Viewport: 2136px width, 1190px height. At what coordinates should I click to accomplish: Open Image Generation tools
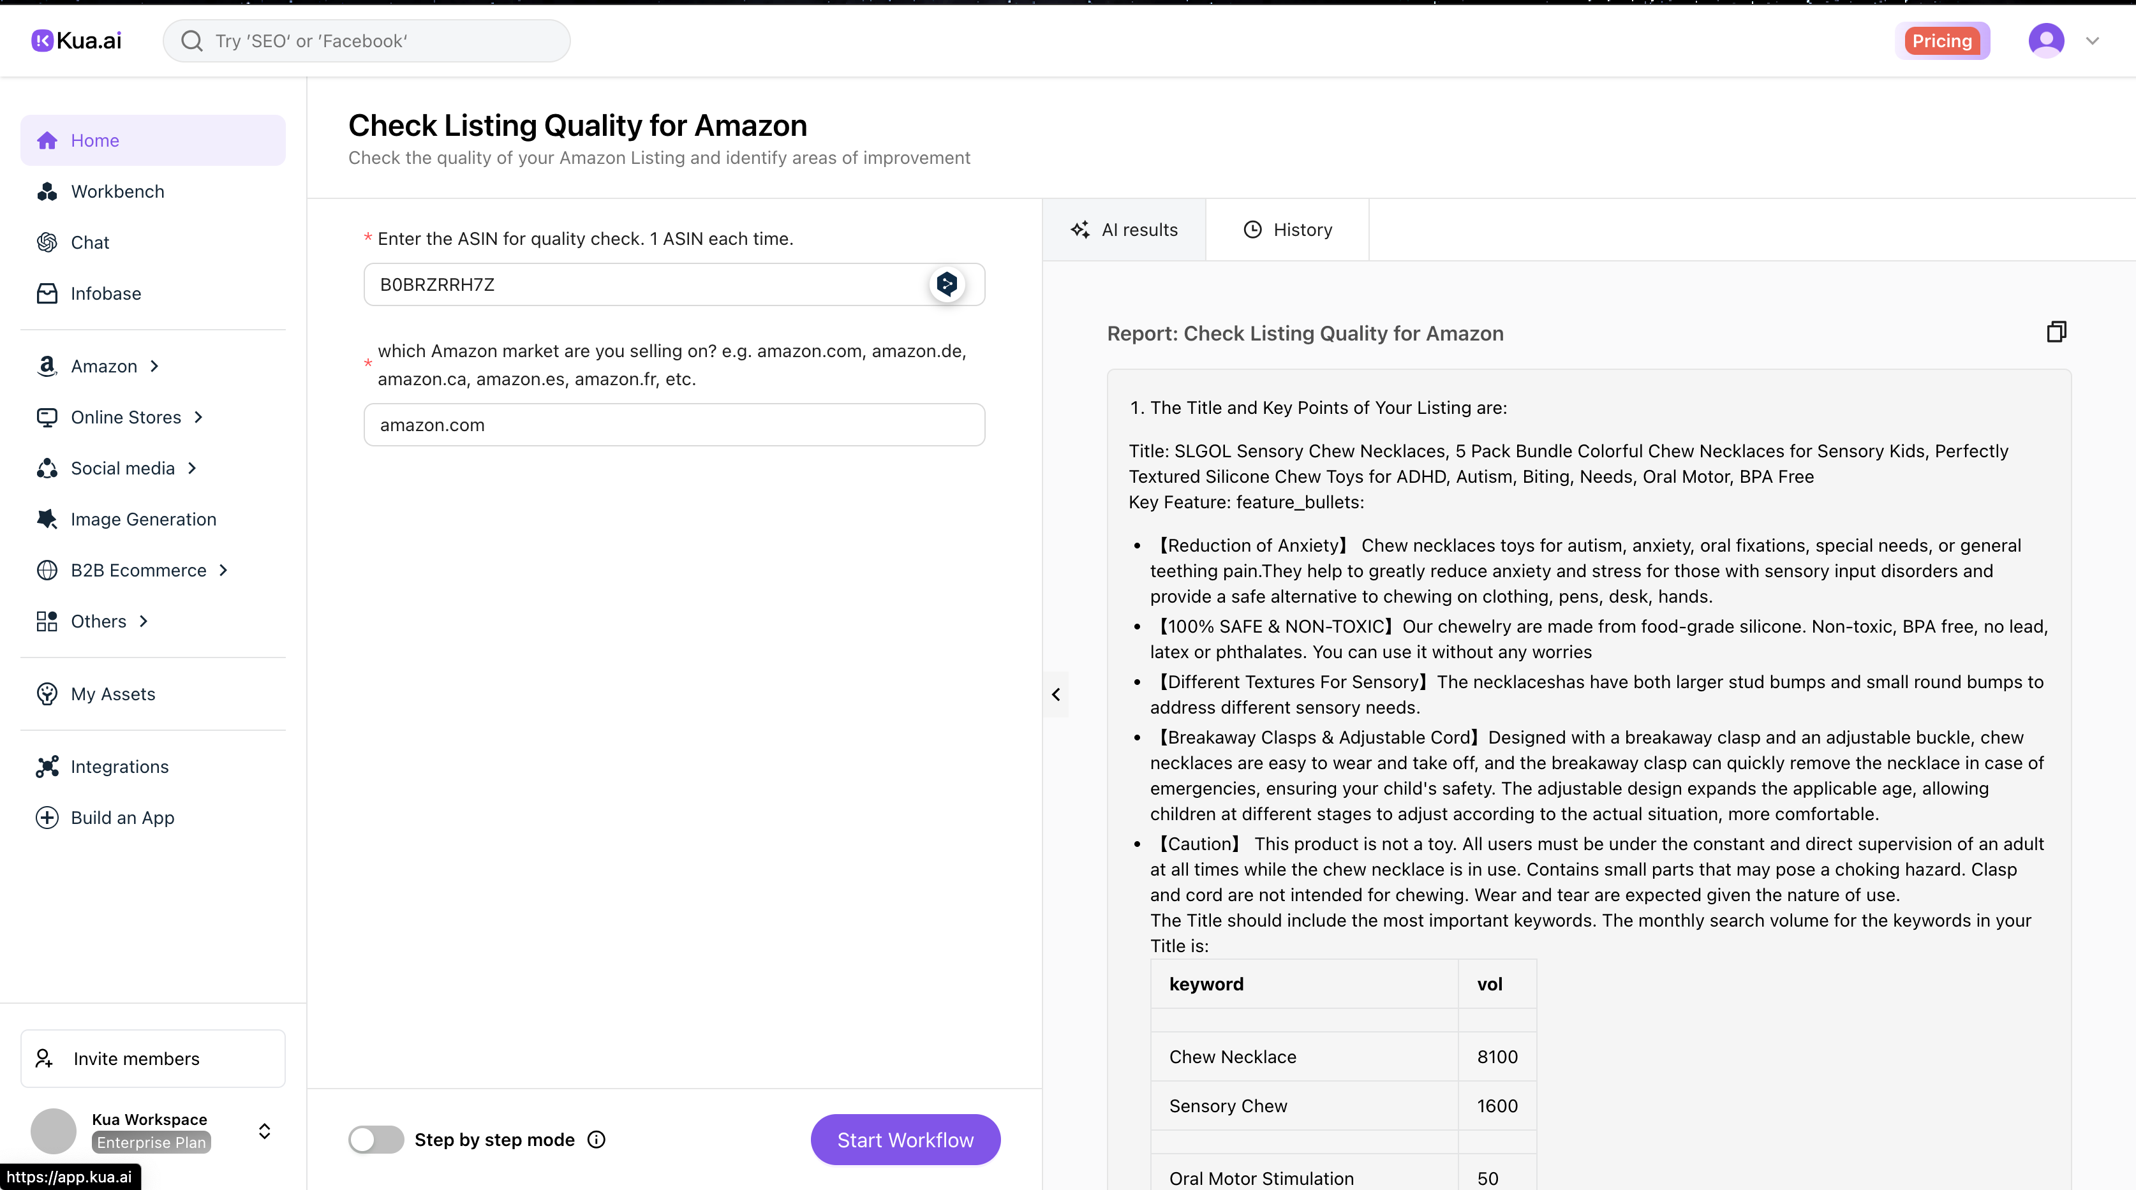click(x=143, y=518)
